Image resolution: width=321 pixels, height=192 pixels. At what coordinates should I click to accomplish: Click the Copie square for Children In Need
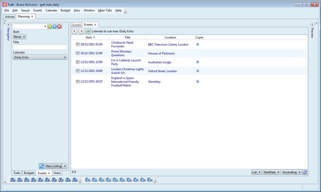click(197, 44)
